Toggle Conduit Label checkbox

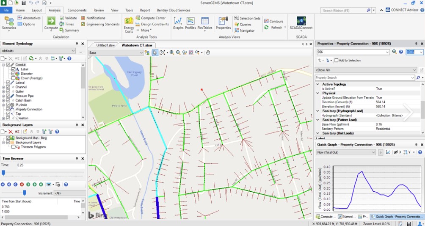pyautogui.click(x=13, y=69)
